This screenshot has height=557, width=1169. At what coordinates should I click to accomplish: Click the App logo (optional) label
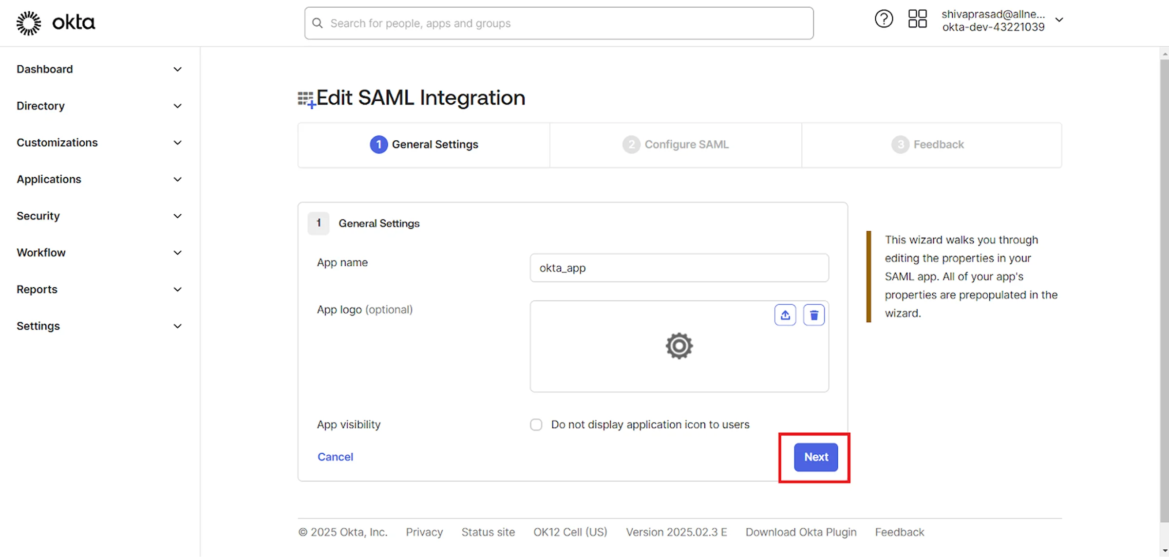[x=365, y=310]
